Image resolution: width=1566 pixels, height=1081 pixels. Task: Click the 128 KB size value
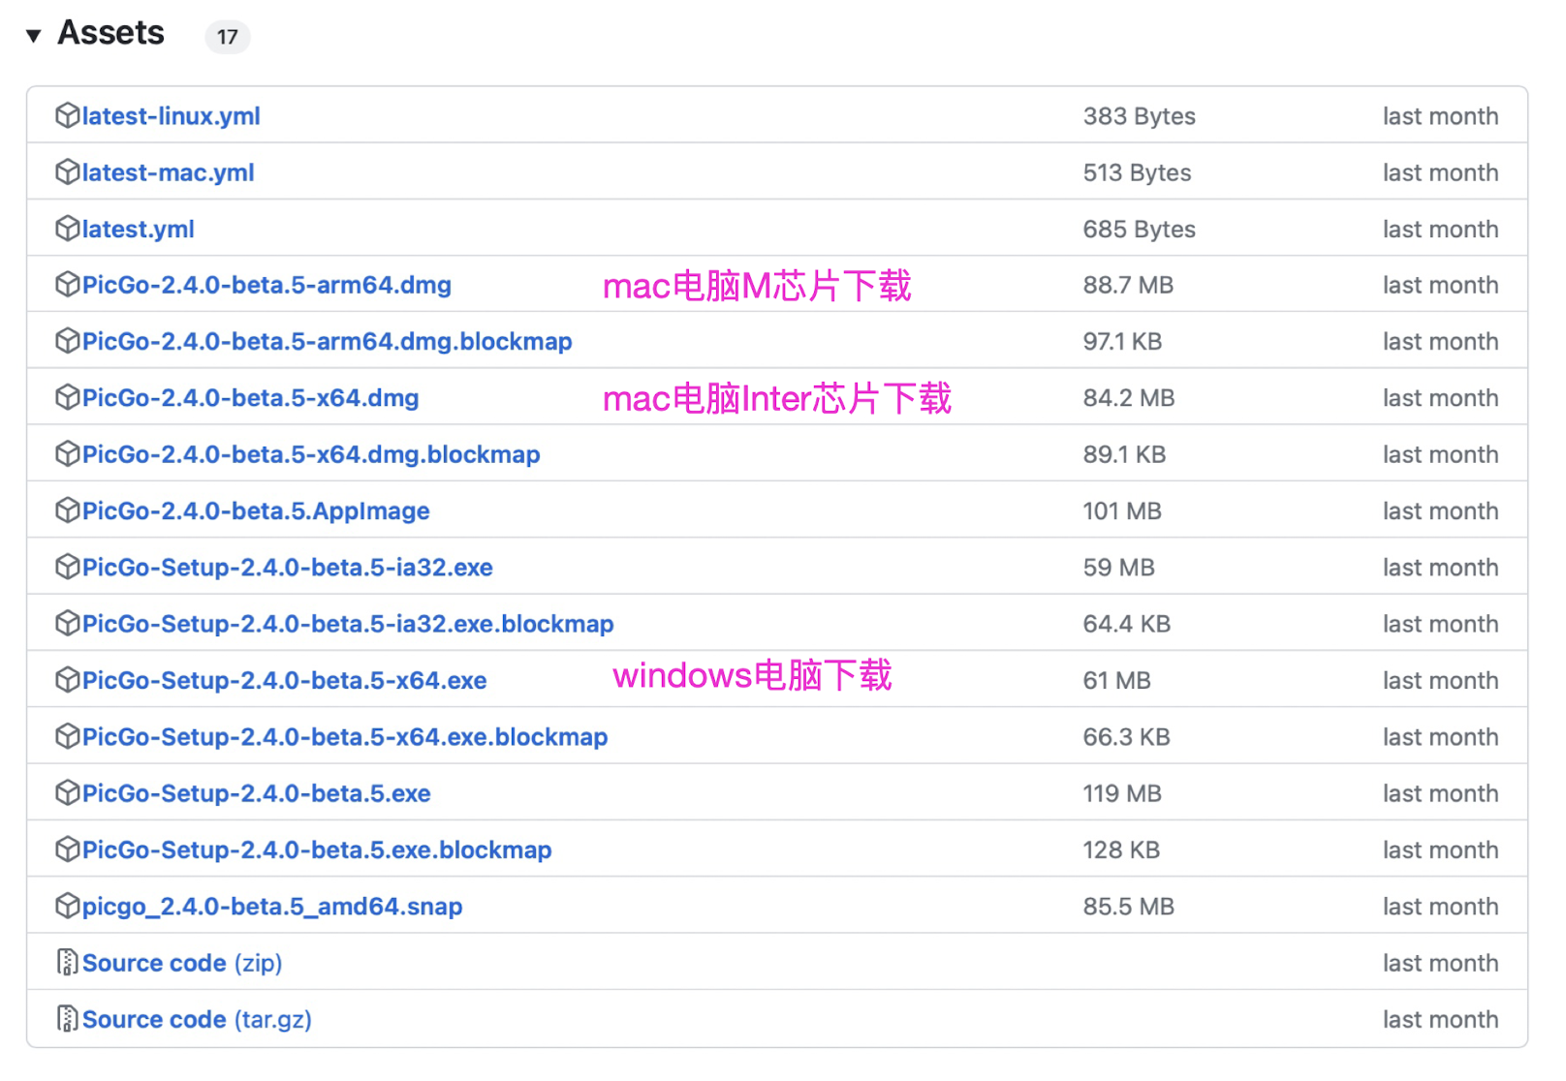coord(1121,850)
